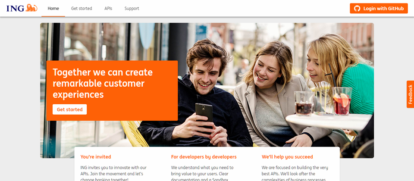Click the We'll help you succeed heading
This screenshot has height=181, width=414.
coord(287,157)
